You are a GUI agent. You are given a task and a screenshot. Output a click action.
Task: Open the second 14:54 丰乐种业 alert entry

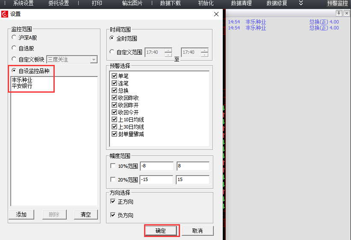(x=283, y=28)
